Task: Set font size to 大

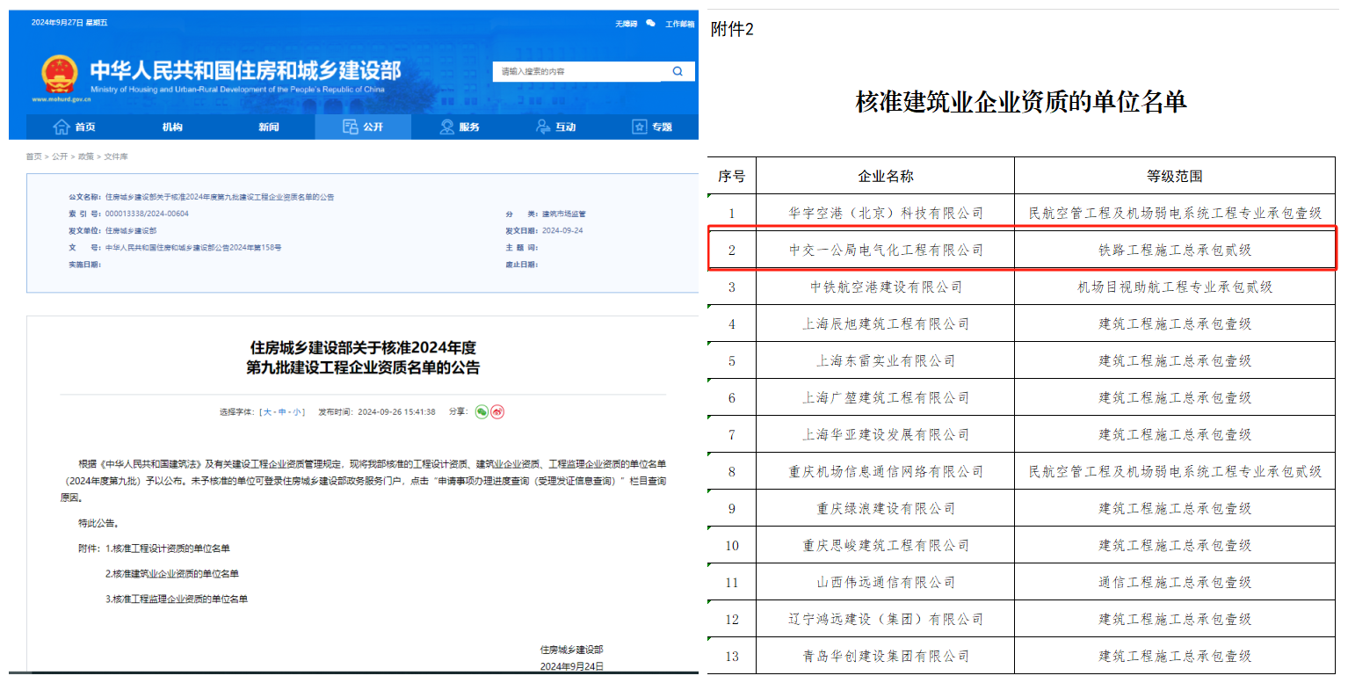Action: point(266,411)
